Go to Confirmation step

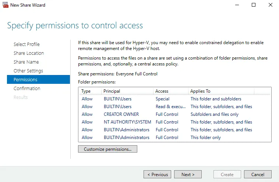tap(27, 88)
